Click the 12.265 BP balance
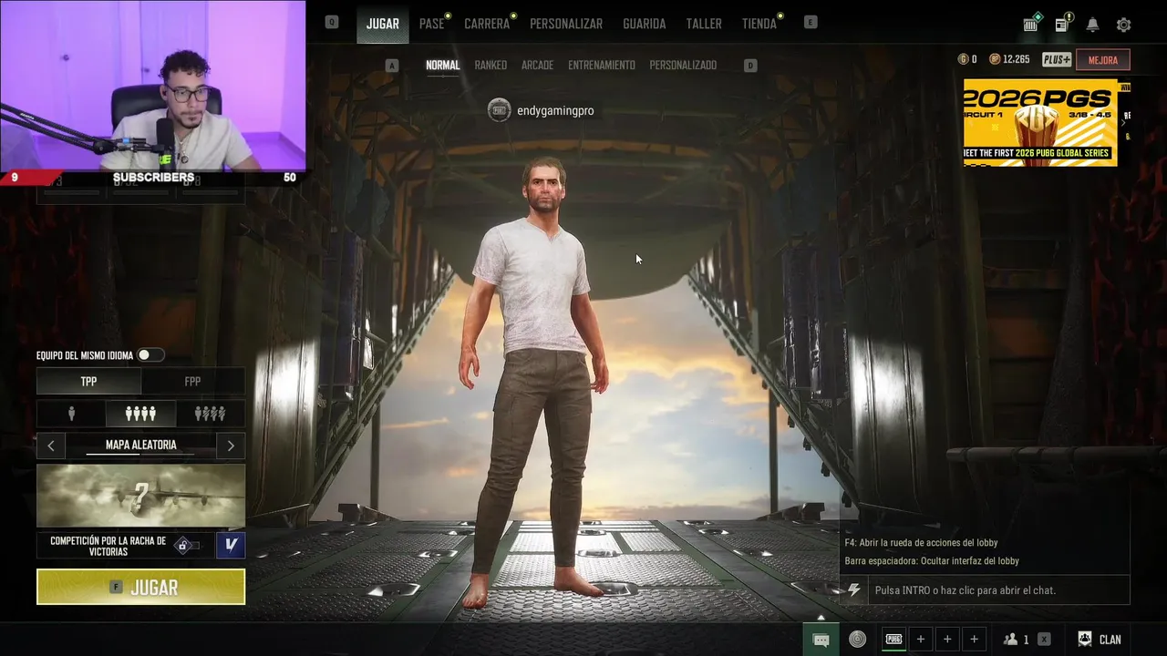 click(x=1016, y=59)
